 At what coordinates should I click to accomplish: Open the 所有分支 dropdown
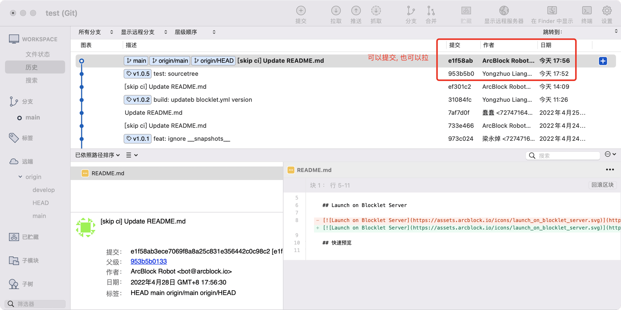coord(96,32)
